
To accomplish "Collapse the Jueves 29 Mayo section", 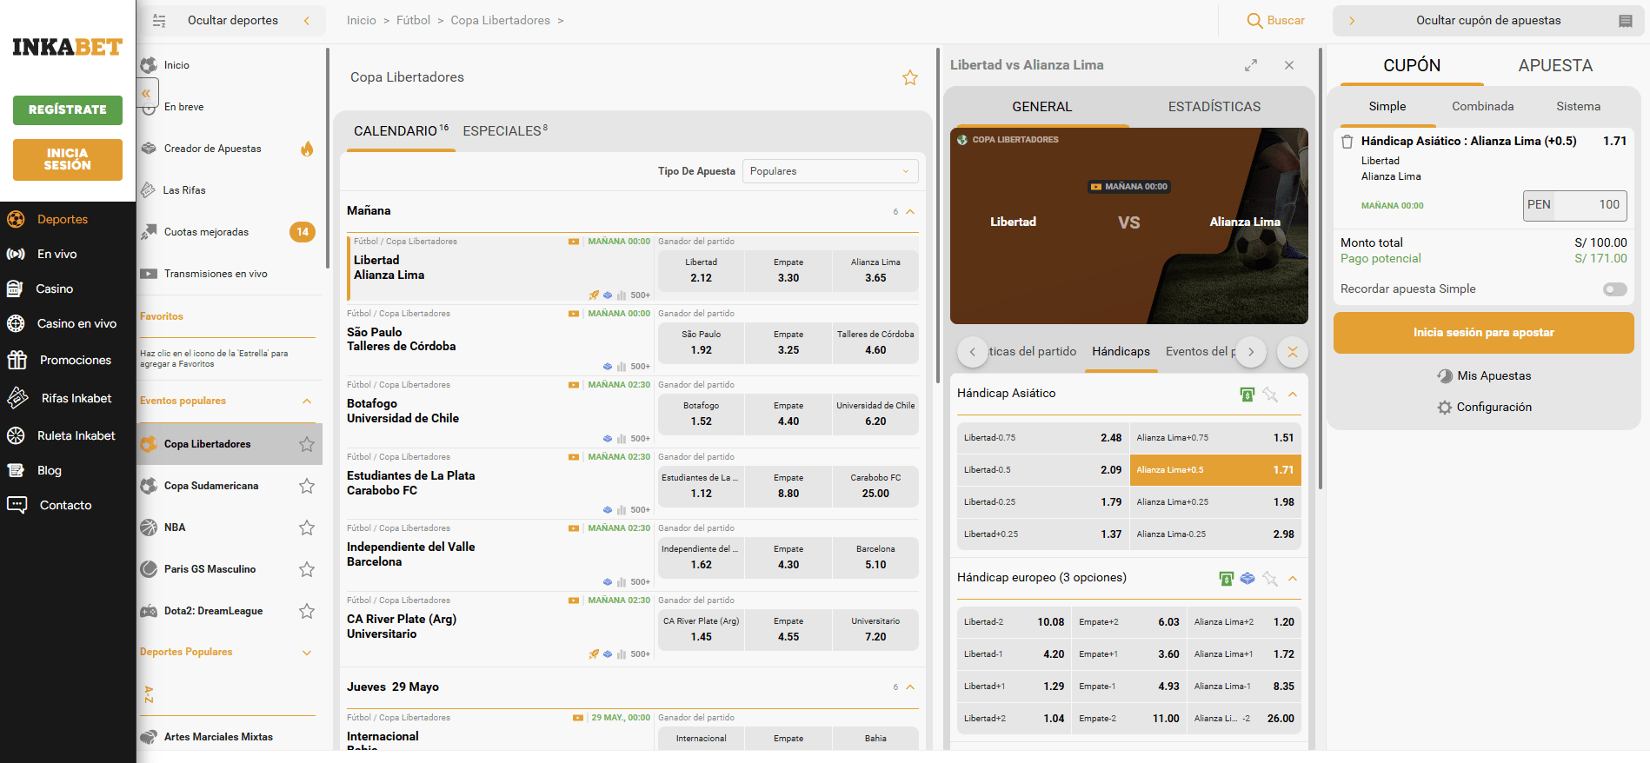I will (x=910, y=687).
